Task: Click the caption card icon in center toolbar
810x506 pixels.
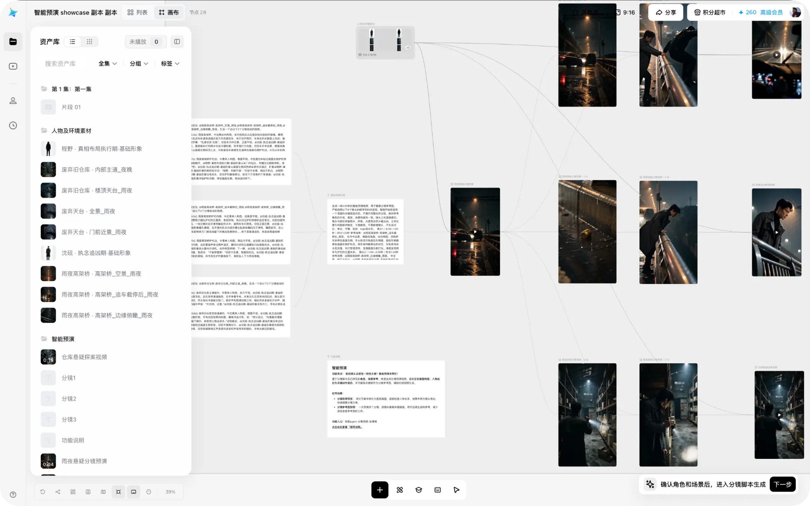Action: (438, 490)
